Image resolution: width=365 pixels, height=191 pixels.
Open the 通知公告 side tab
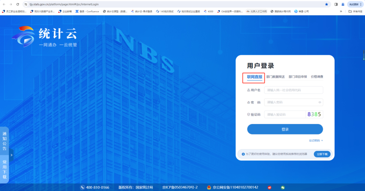pos(4,141)
